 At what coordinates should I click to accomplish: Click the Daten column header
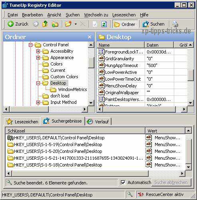[159, 45]
